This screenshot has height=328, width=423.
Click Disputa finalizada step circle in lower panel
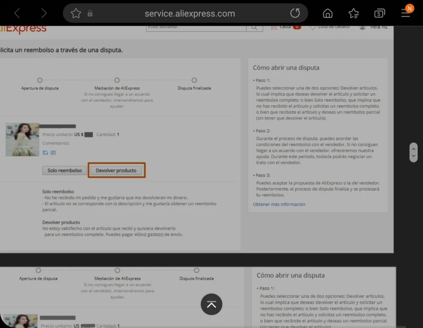[196, 270]
